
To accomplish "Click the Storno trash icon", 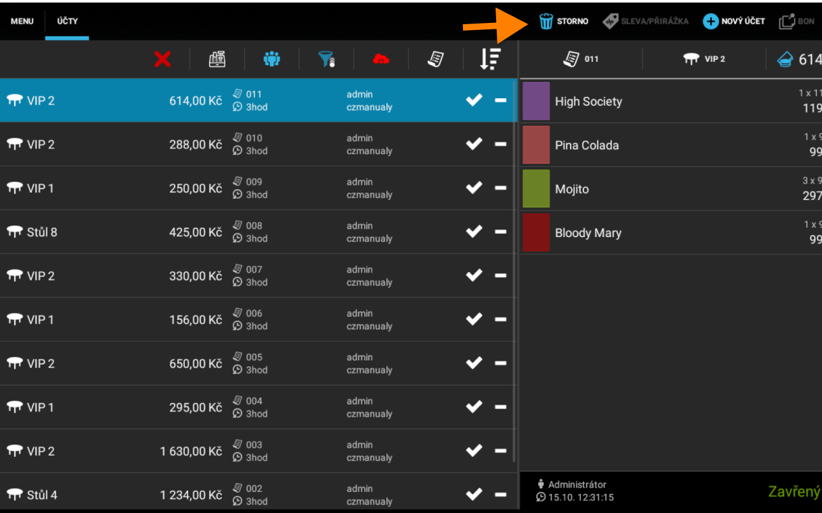I will coord(546,21).
